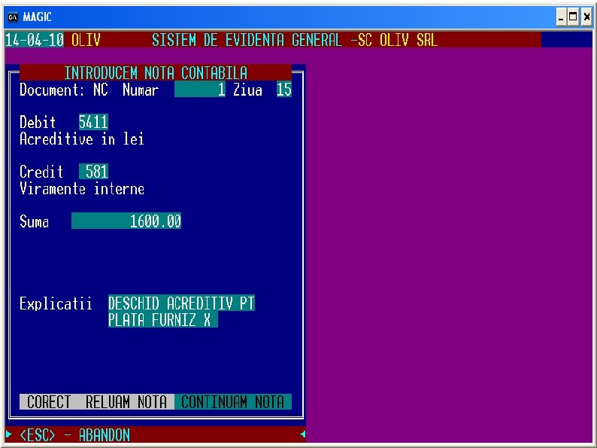Click the Debit label
Viewport: 597px width, 448px height.
(38, 123)
